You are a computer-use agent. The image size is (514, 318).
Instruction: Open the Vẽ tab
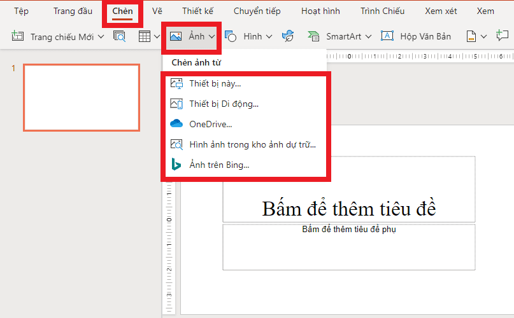157,11
